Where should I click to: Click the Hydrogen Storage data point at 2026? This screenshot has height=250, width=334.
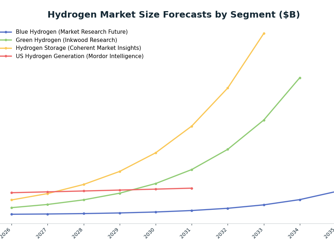point(12,200)
